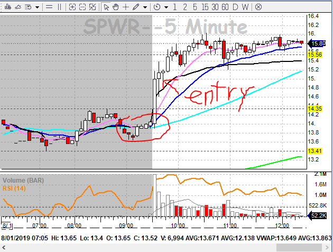This screenshot has width=333, height=252.
Task: Enable the crosshair cursor tool
Action: pos(125,7)
